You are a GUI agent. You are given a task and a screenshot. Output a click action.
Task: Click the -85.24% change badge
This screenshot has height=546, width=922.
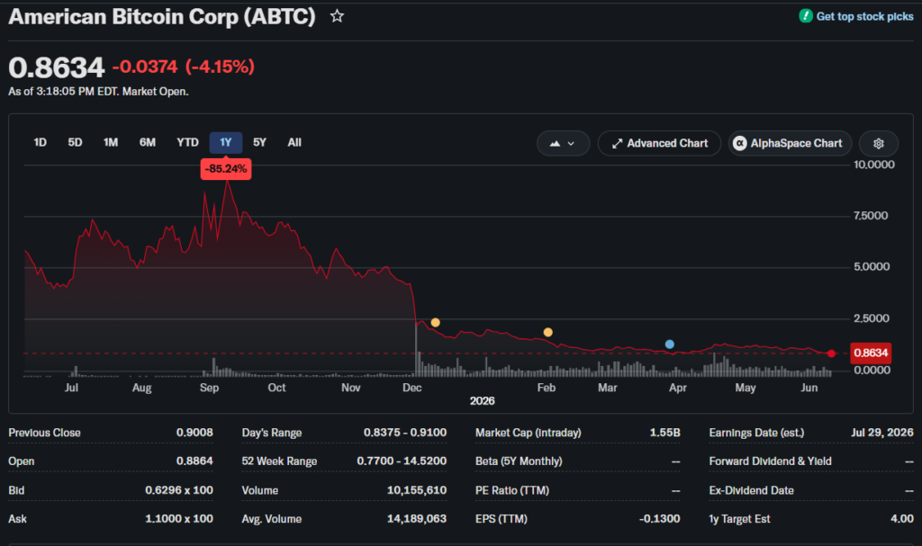pos(226,169)
